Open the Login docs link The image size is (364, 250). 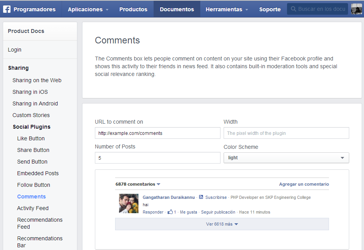15,50
